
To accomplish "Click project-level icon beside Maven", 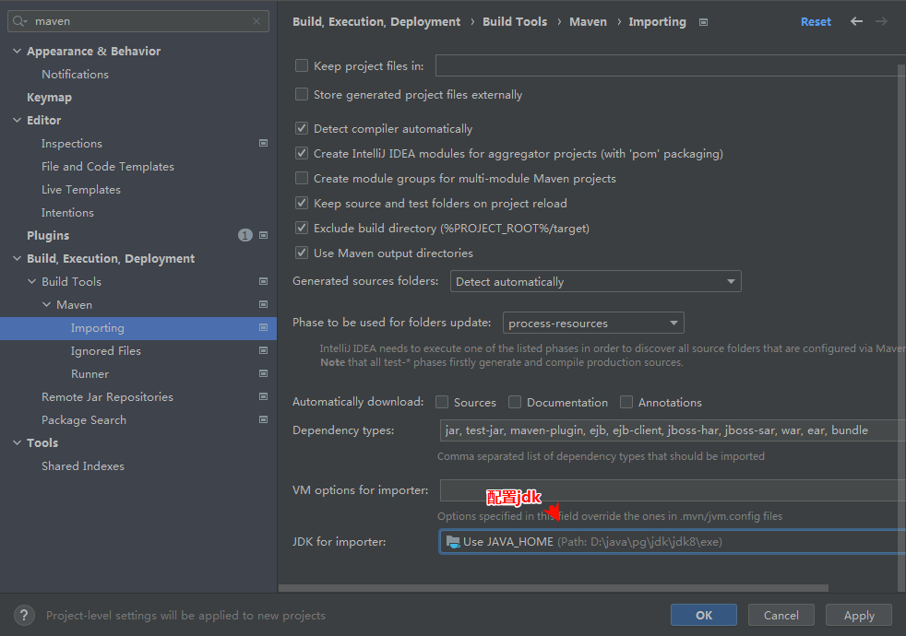I will [264, 305].
